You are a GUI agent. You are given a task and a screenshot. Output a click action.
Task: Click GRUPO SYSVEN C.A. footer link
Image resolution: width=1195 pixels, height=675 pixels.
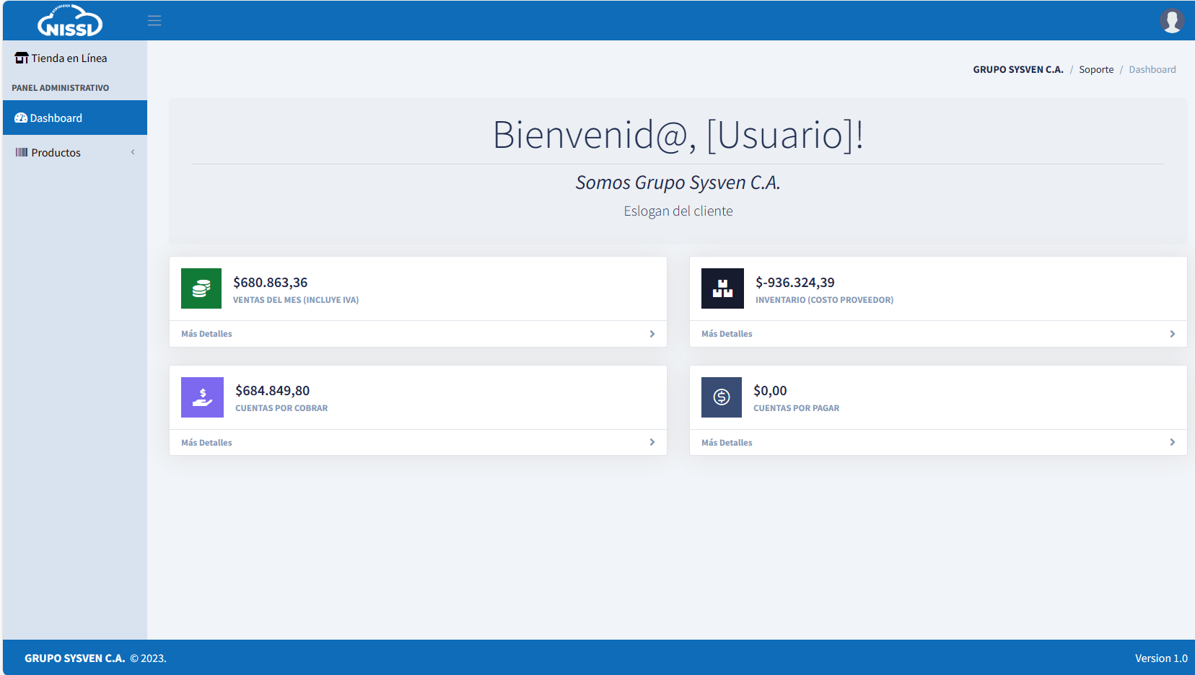click(x=74, y=658)
